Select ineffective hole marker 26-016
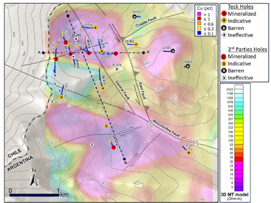 coord(76,39)
